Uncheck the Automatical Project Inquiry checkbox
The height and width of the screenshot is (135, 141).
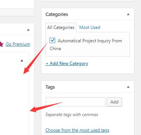52,40
